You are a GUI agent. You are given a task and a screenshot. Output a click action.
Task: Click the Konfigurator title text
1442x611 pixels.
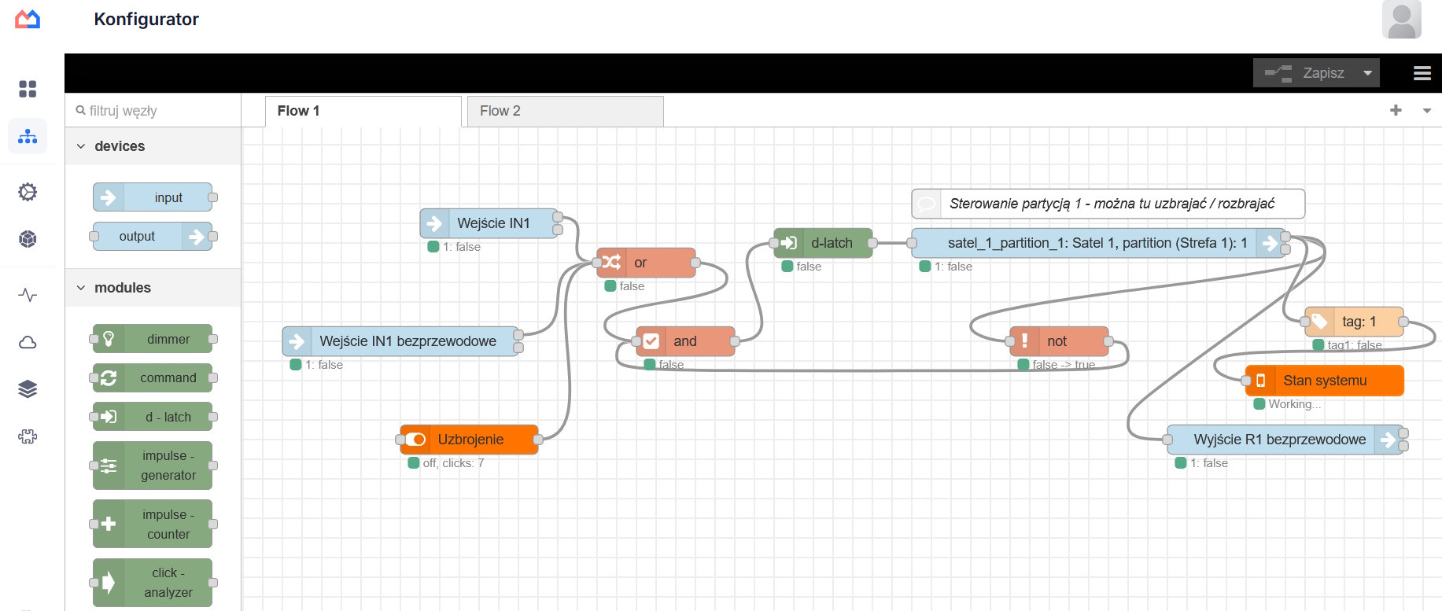tap(146, 19)
